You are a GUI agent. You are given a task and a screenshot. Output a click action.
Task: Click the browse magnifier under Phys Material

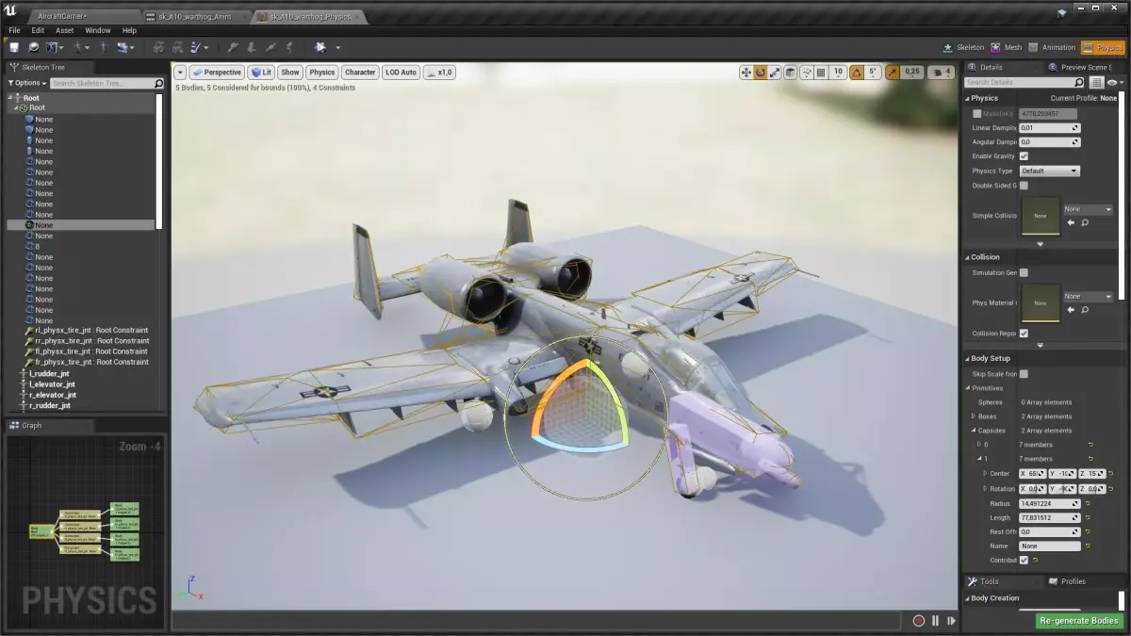point(1085,309)
